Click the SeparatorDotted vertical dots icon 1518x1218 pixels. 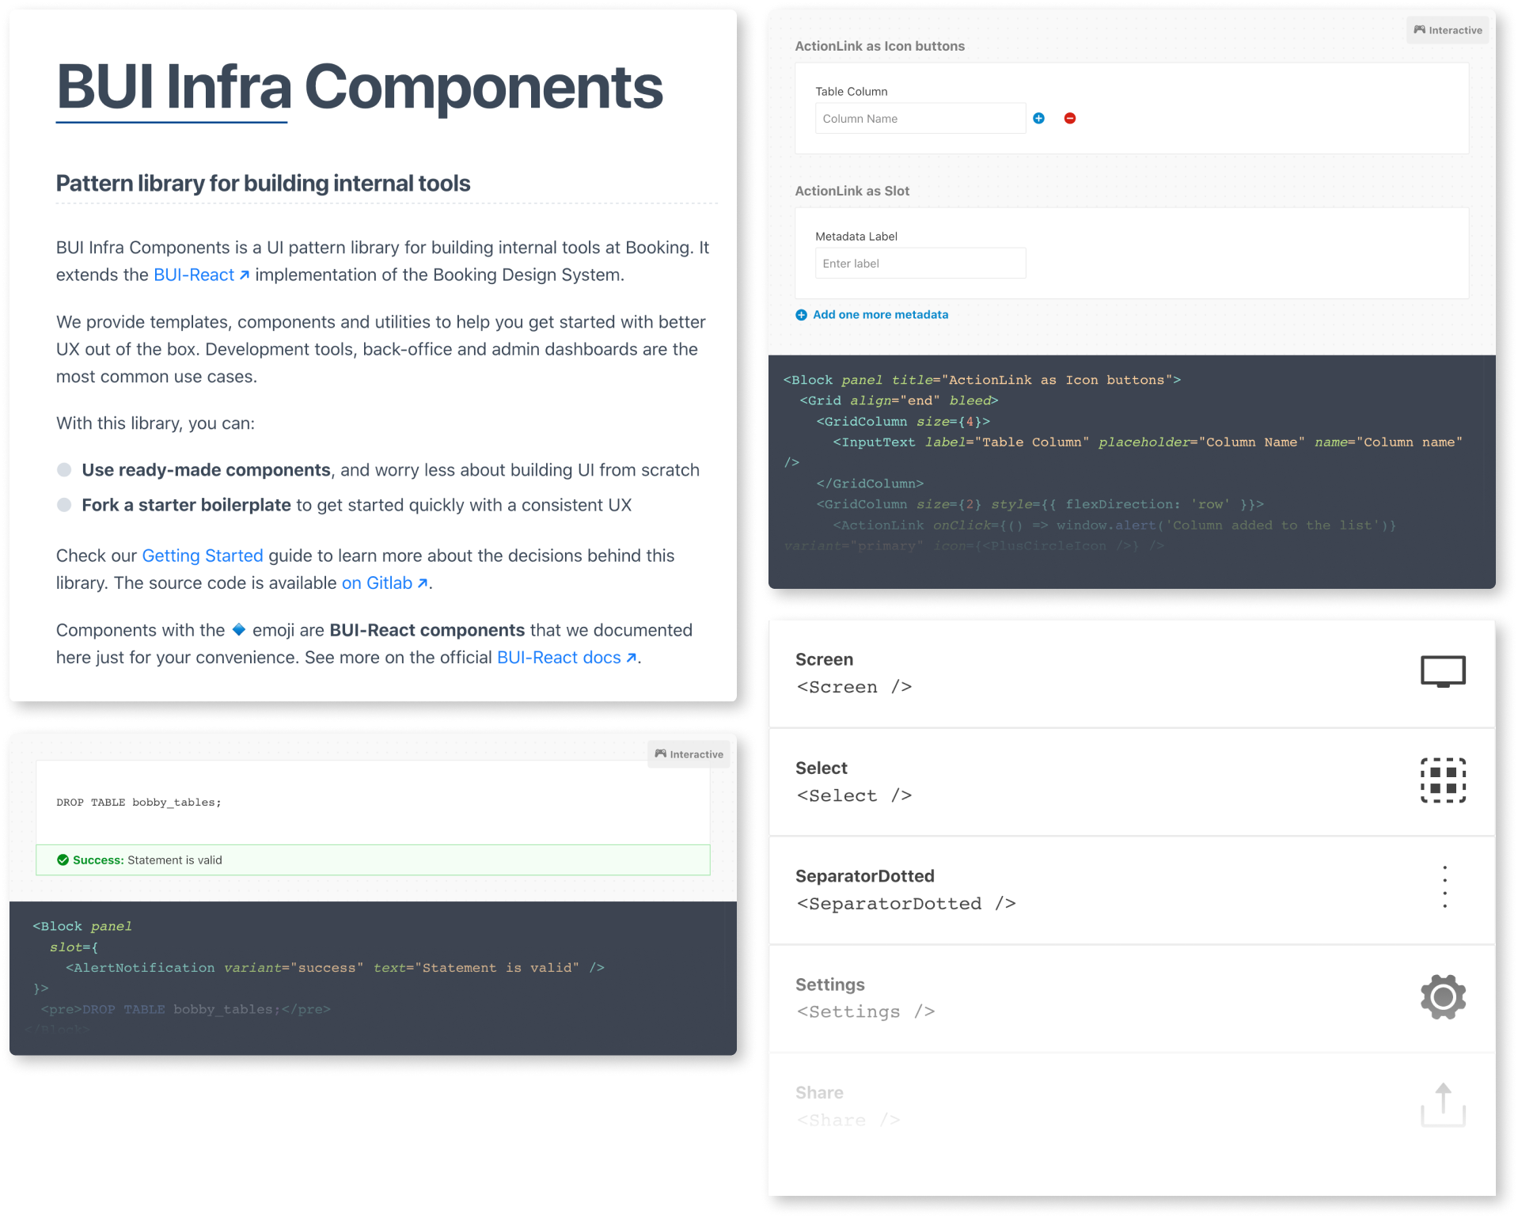pyautogui.click(x=1446, y=886)
